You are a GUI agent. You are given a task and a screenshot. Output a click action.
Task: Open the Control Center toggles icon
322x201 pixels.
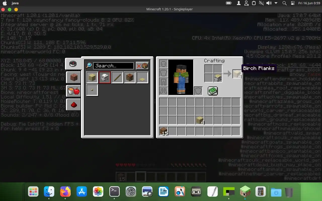click(x=293, y=3)
